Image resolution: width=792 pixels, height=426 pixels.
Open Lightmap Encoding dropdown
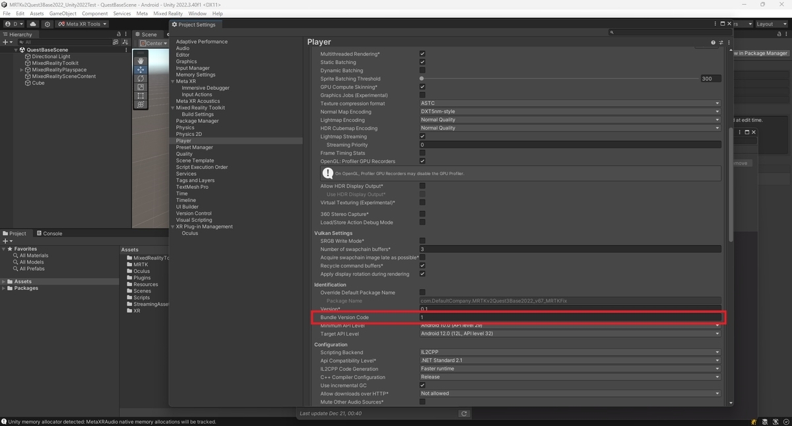pos(570,120)
